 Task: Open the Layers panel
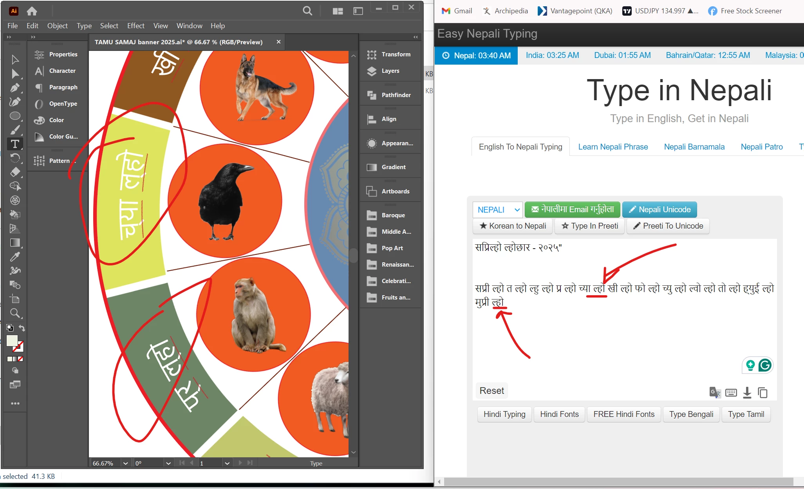[x=390, y=71]
